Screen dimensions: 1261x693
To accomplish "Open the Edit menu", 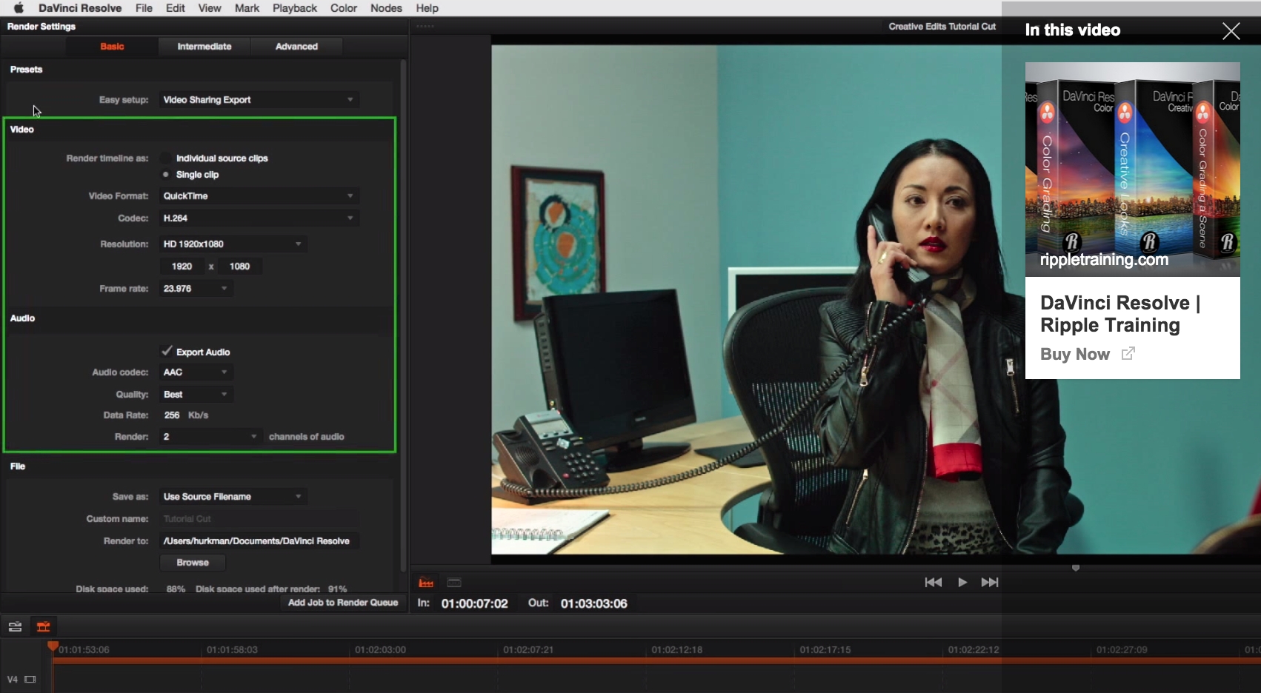I will click(176, 8).
